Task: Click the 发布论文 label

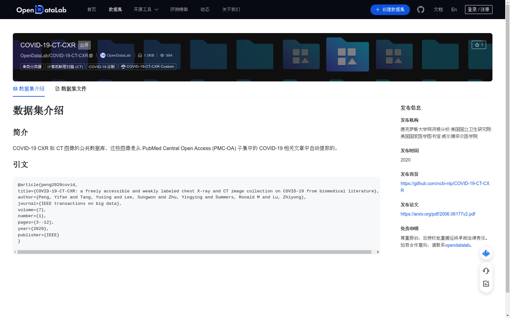Action: pos(410,205)
